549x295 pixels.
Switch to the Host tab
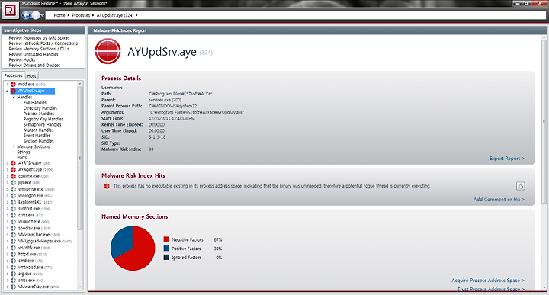tap(31, 76)
